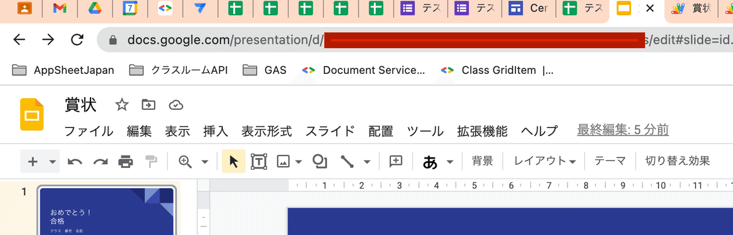The image size is (733, 235).
Task: Click the insert image icon
Action: pyautogui.click(x=283, y=162)
